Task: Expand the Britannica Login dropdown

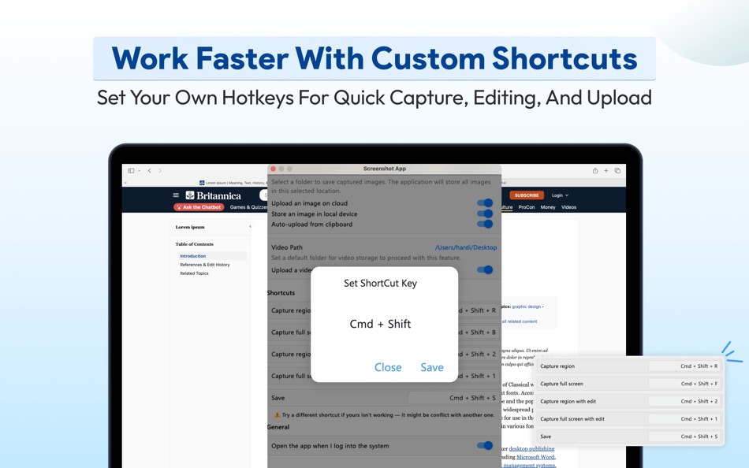Action: 560,195
